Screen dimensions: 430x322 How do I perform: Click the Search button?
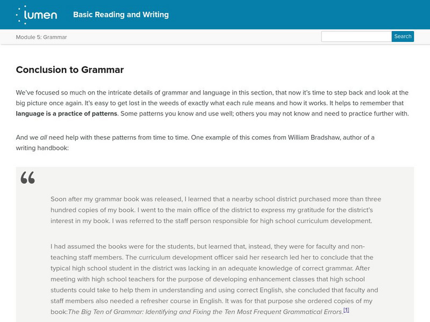coord(402,36)
